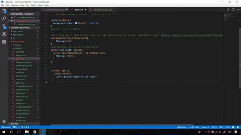
Task: Select the _base.scss editor tab
Action: (79, 10)
